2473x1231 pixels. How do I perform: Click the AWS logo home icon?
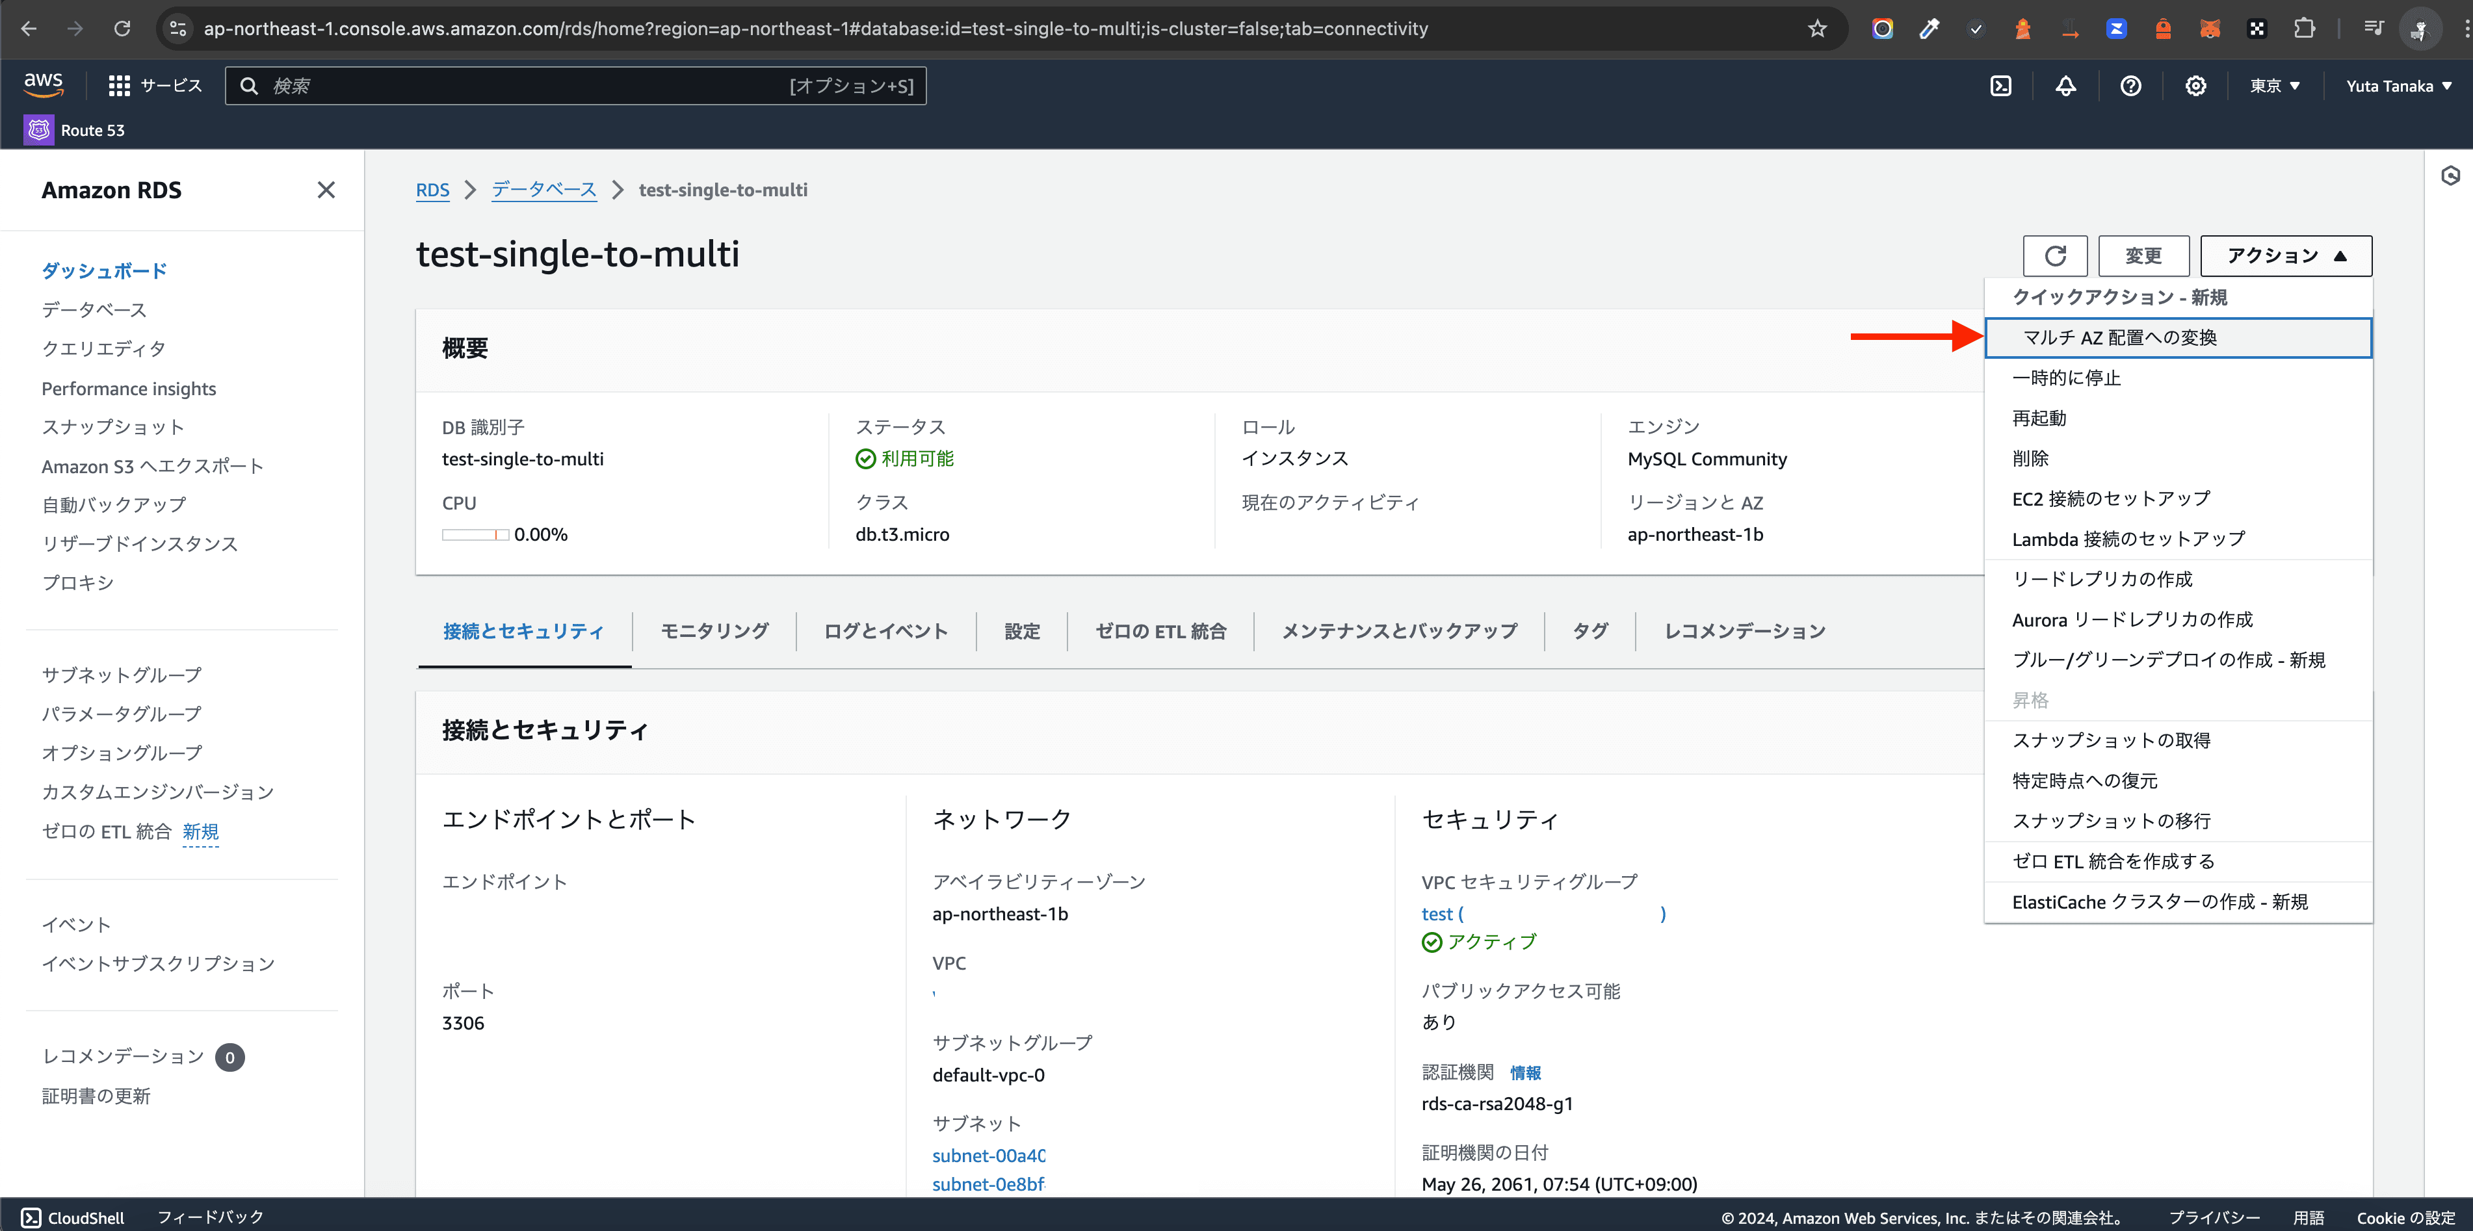(43, 84)
